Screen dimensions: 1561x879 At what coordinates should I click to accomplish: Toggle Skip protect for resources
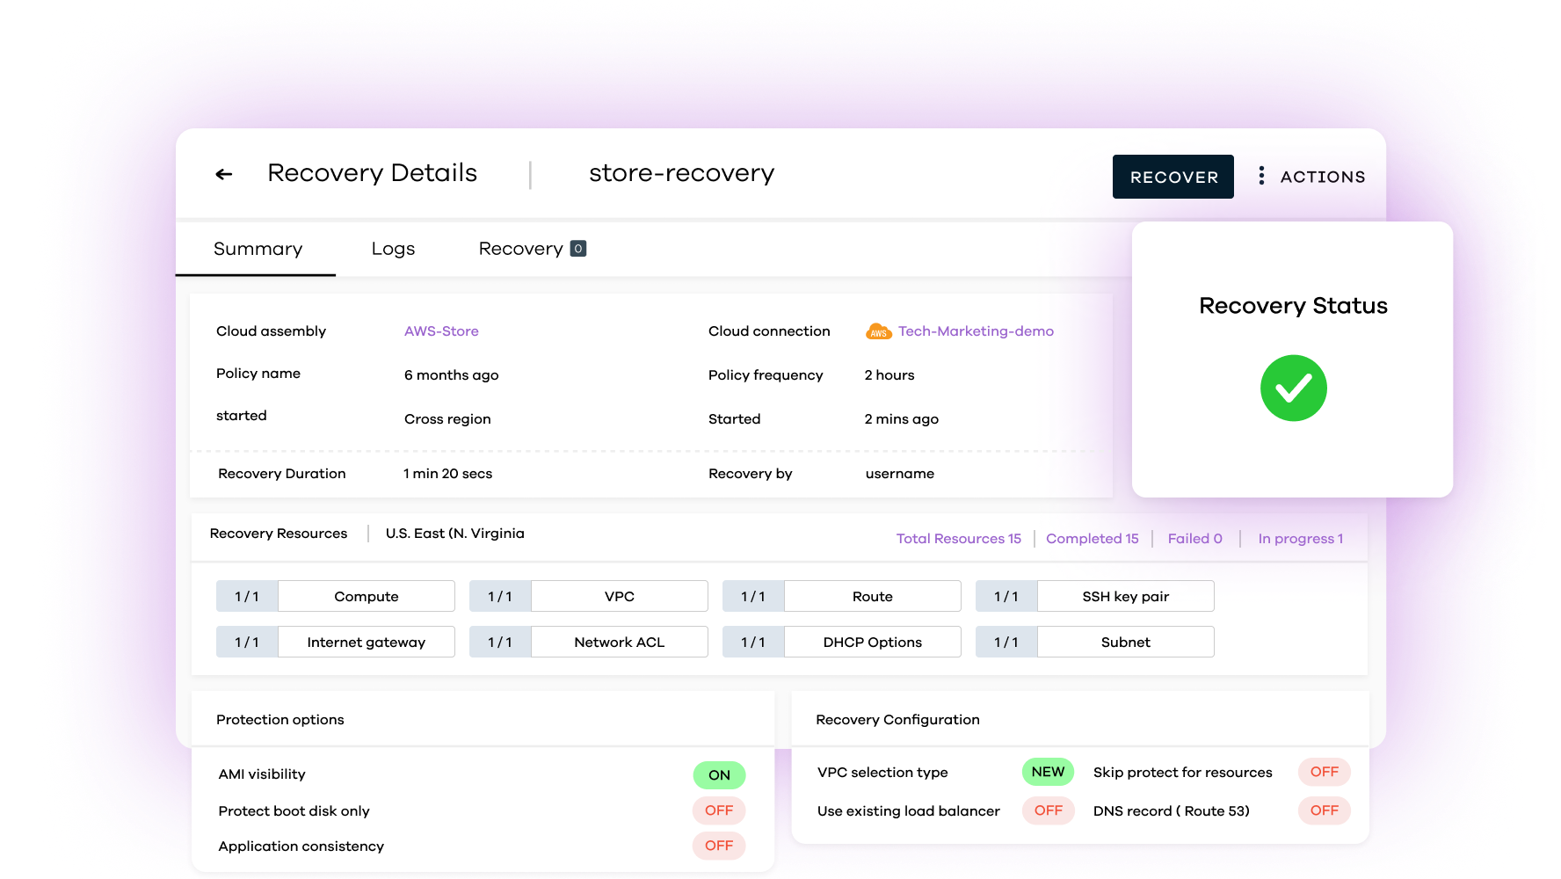coord(1324,772)
